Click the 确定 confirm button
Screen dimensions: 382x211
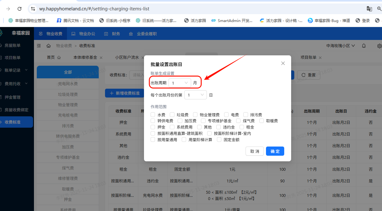[x=275, y=151]
